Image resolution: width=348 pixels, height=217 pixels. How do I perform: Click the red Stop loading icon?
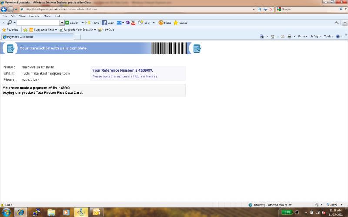[271, 9]
